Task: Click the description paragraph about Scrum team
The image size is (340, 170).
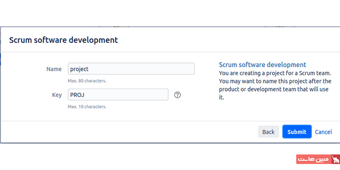Action: pyautogui.click(x=275, y=85)
